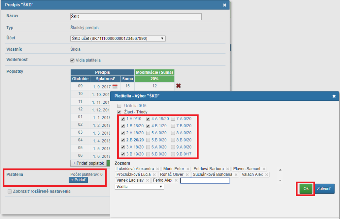
Task: Click the Obdobie cell 06
Action: coord(80,155)
